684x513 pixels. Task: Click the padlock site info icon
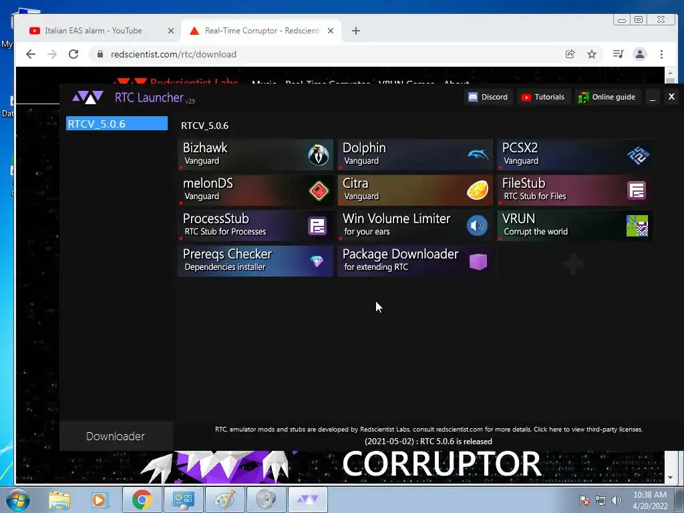(x=100, y=54)
